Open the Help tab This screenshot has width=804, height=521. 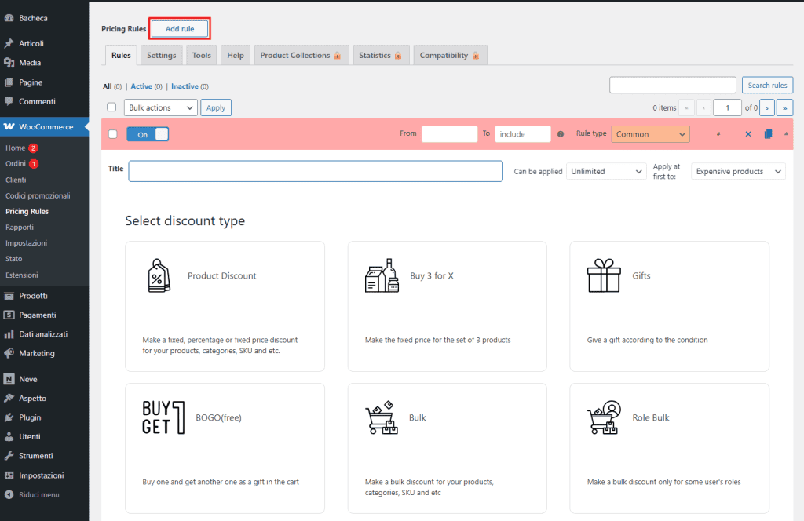(236, 56)
